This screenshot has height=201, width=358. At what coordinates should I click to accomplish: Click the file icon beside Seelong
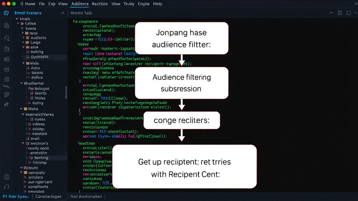click(31, 158)
